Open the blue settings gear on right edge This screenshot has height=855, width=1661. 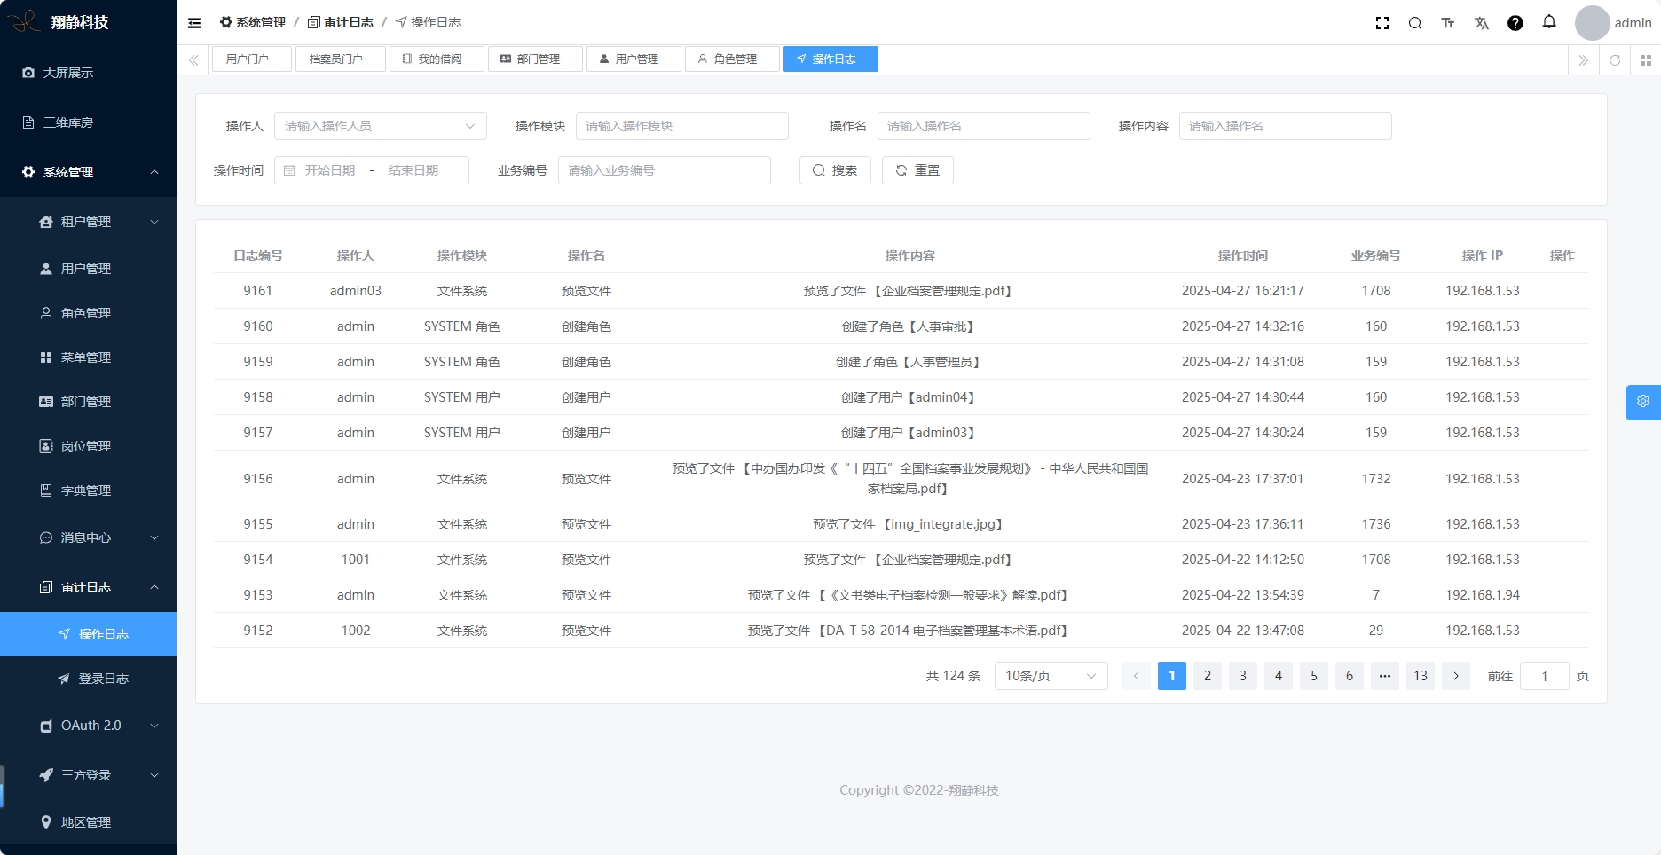(x=1643, y=402)
